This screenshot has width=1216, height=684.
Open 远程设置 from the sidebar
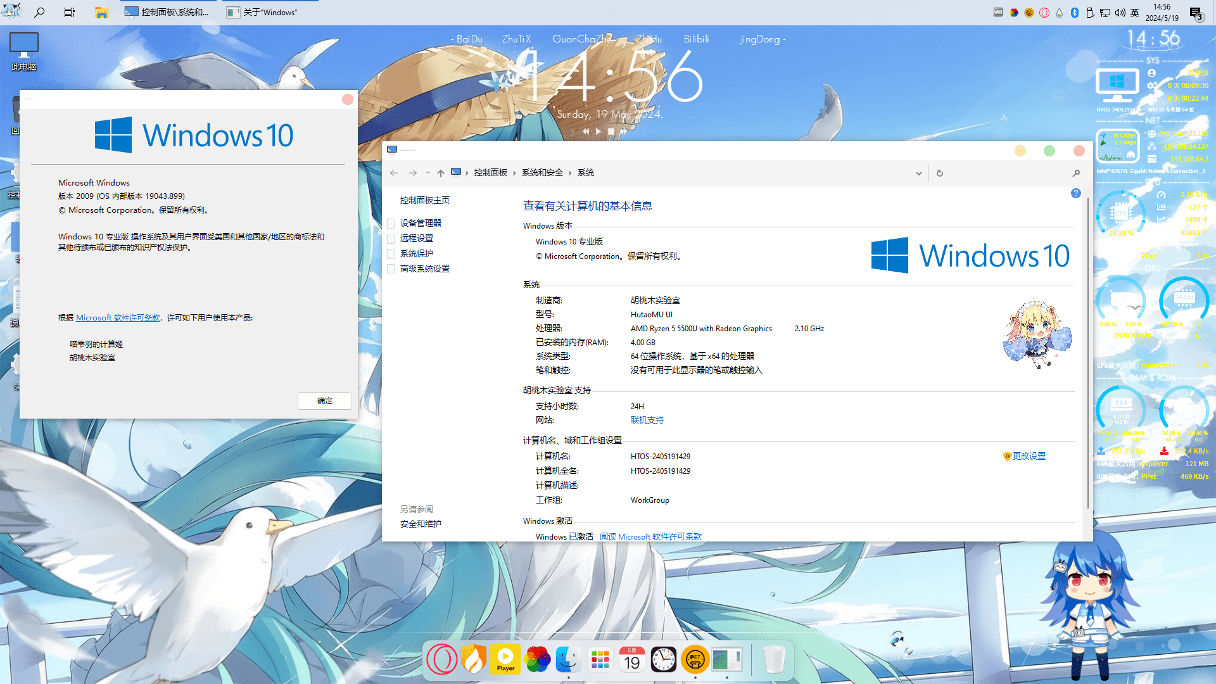[417, 238]
